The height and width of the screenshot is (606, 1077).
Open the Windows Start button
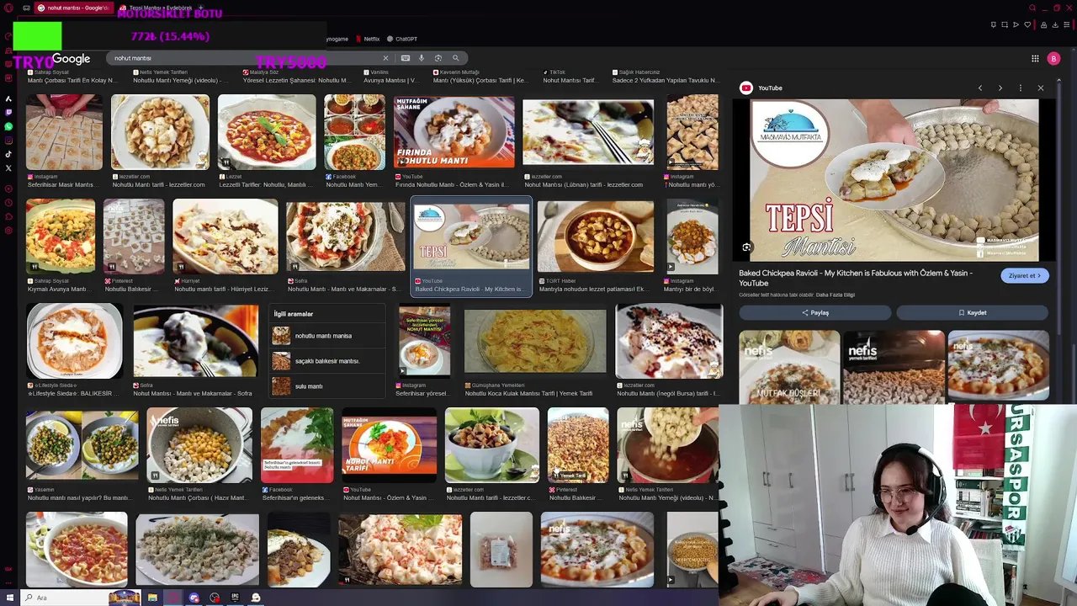coord(10,598)
